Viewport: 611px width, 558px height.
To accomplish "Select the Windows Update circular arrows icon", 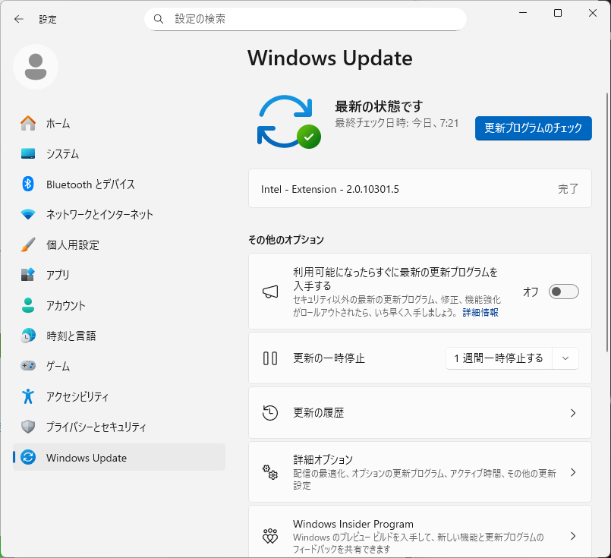I will [26, 457].
